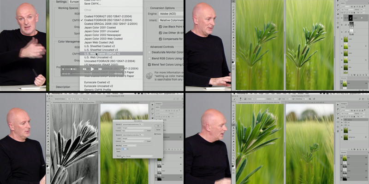Select the Clone Stamp tool in bottom-right frame
Viewport: 369px width, 184px height.
point(233,128)
